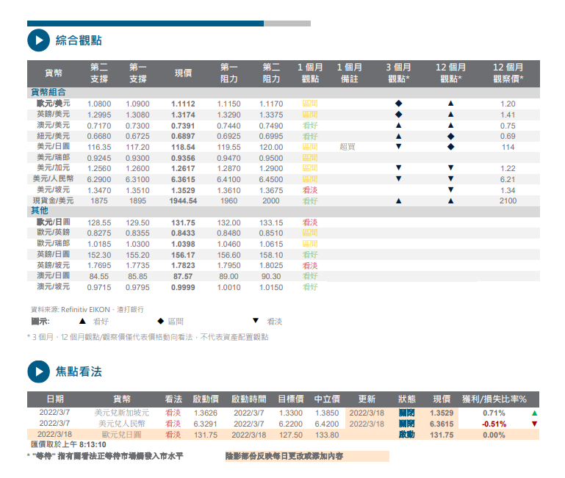Click the 看好 up-triangle legend icon
Screen dimensions: 565x478
pyautogui.click(x=82, y=321)
